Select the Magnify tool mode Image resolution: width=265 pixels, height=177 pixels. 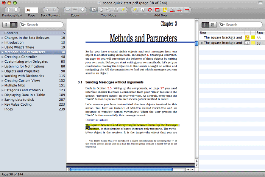[109, 10]
